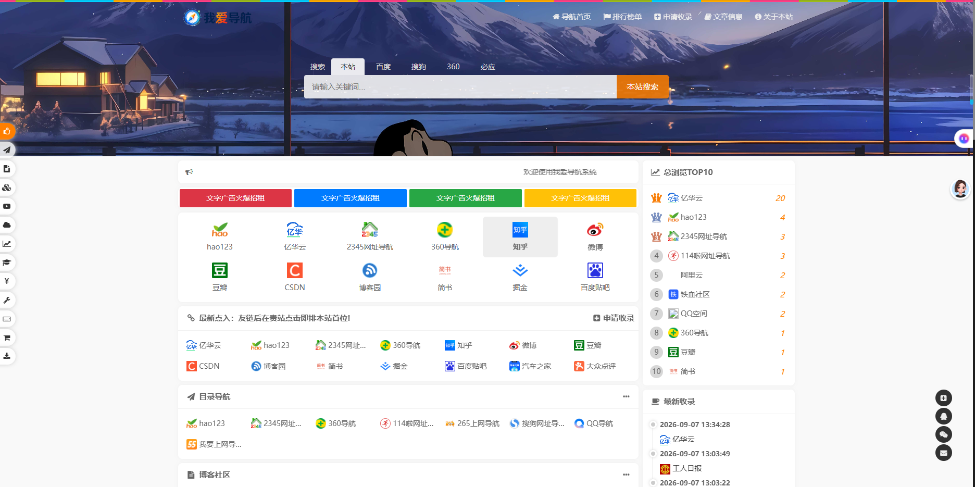Open the 掘金 tile in icon grid
This screenshot has height=487, width=975.
pyautogui.click(x=520, y=278)
